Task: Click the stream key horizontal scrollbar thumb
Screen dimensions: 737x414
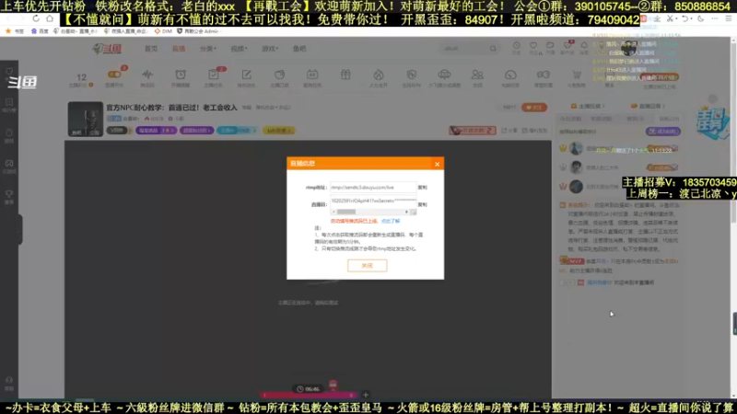Action: 346,213
